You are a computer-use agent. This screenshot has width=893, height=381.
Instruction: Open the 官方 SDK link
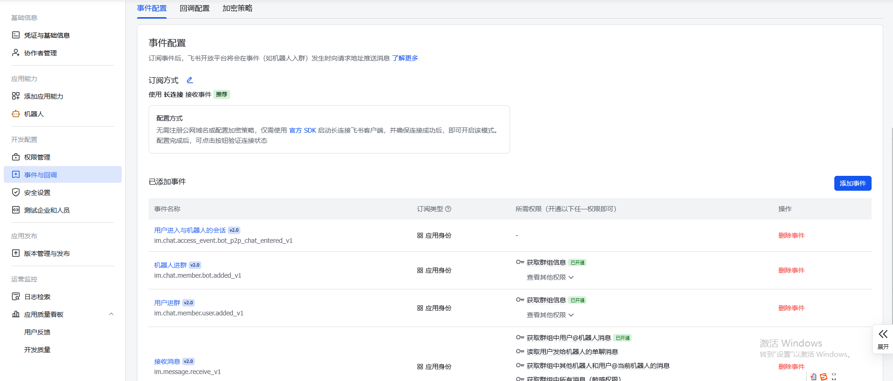coord(302,130)
